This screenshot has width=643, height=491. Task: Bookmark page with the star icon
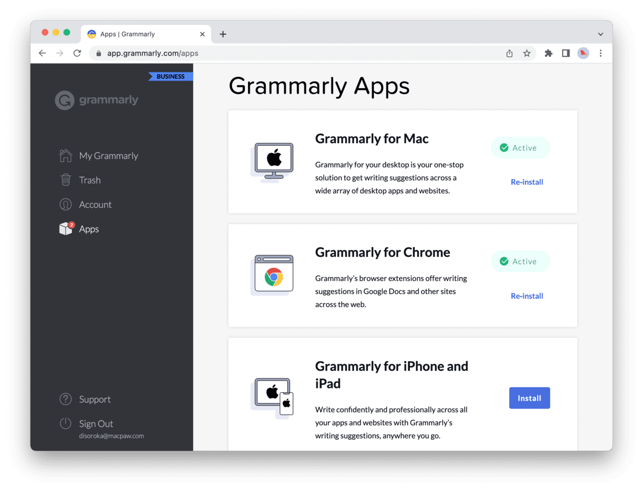(527, 53)
